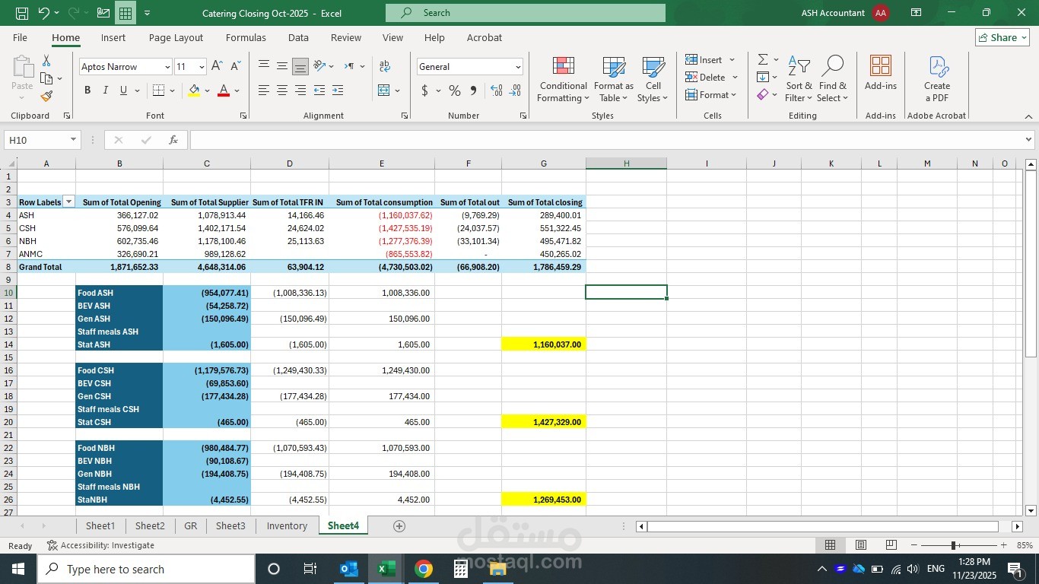The image size is (1039, 584).
Task: Switch to Page Break Preview in status bar
Action: coord(891,545)
